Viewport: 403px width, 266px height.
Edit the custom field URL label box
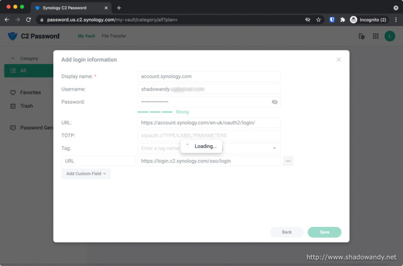pyautogui.click(x=98, y=161)
